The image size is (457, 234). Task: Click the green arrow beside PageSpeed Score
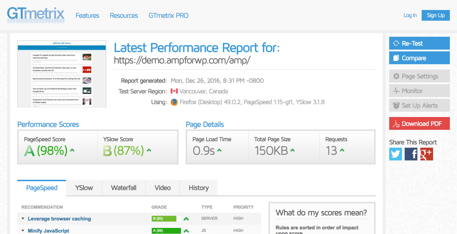(x=72, y=151)
